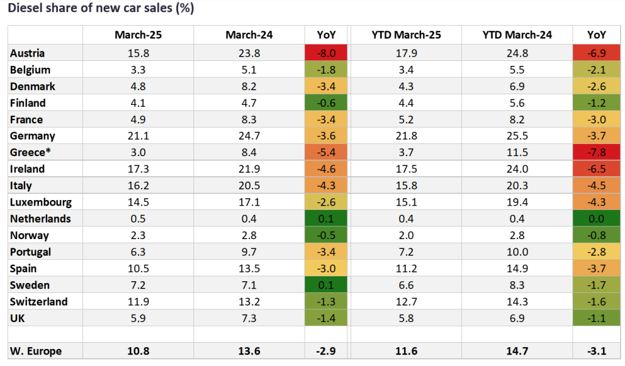Screen dimensions: 625x366
Task: Select Germany's March-25 value 21.1
Action: [137, 136]
